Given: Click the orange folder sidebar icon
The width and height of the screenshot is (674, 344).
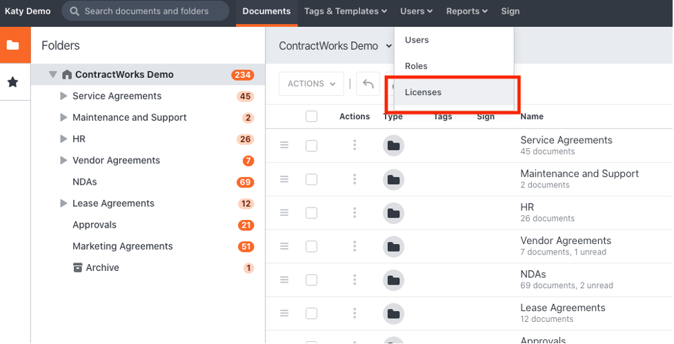Looking at the screenshot, I should (12, 45).
